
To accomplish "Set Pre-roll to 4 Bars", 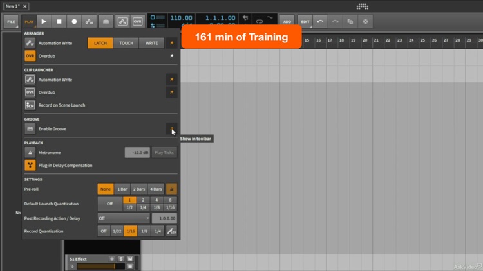I will click(156, 189).
